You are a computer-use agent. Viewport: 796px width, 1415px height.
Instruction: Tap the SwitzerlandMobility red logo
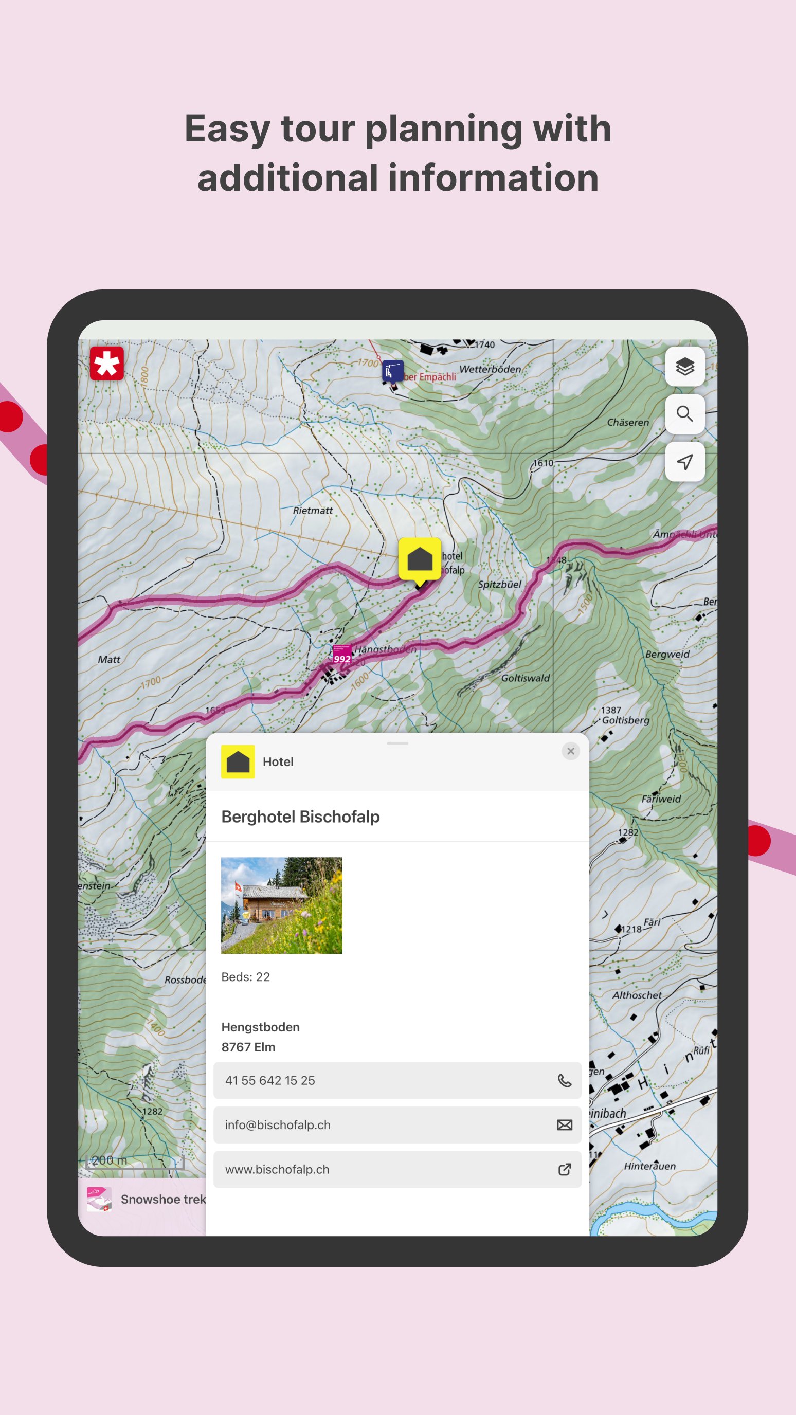click(106, 363)
